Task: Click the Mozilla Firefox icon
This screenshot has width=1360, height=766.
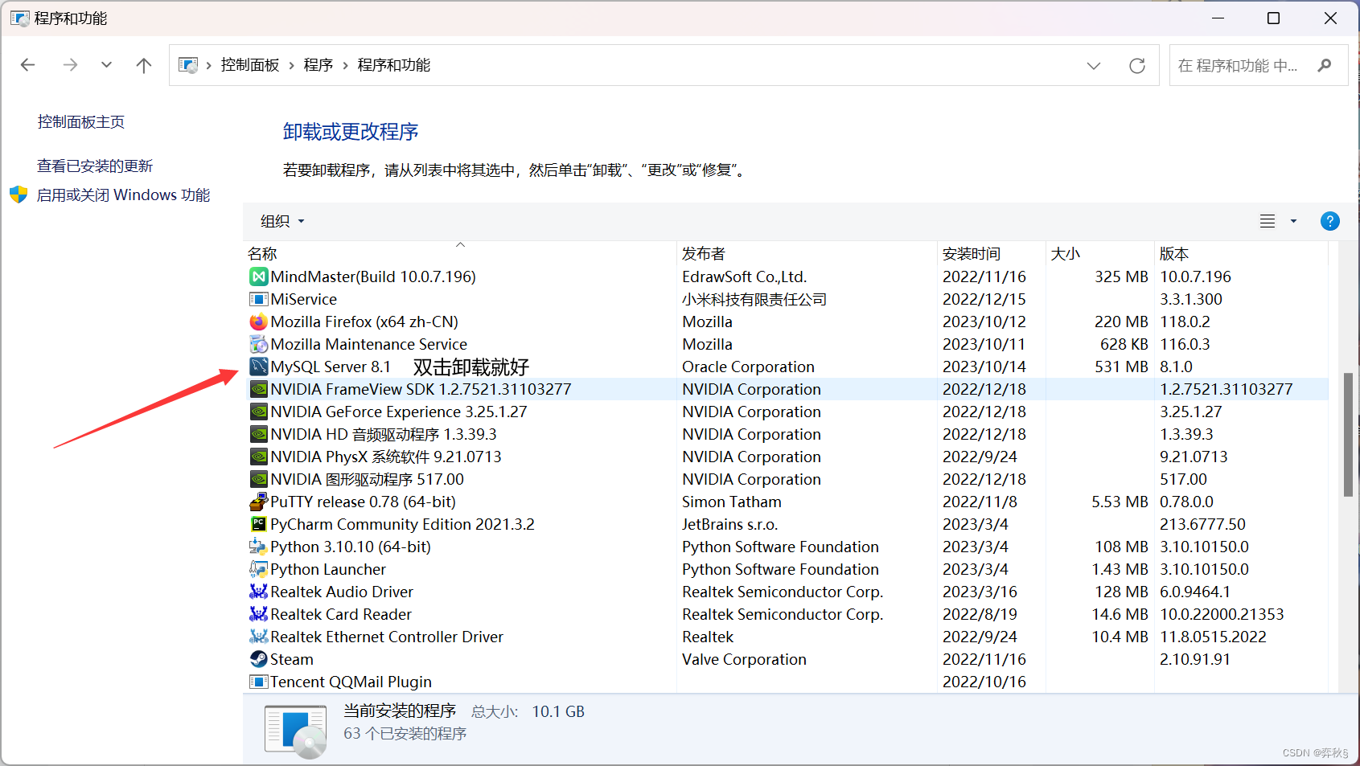Action: 258,322
